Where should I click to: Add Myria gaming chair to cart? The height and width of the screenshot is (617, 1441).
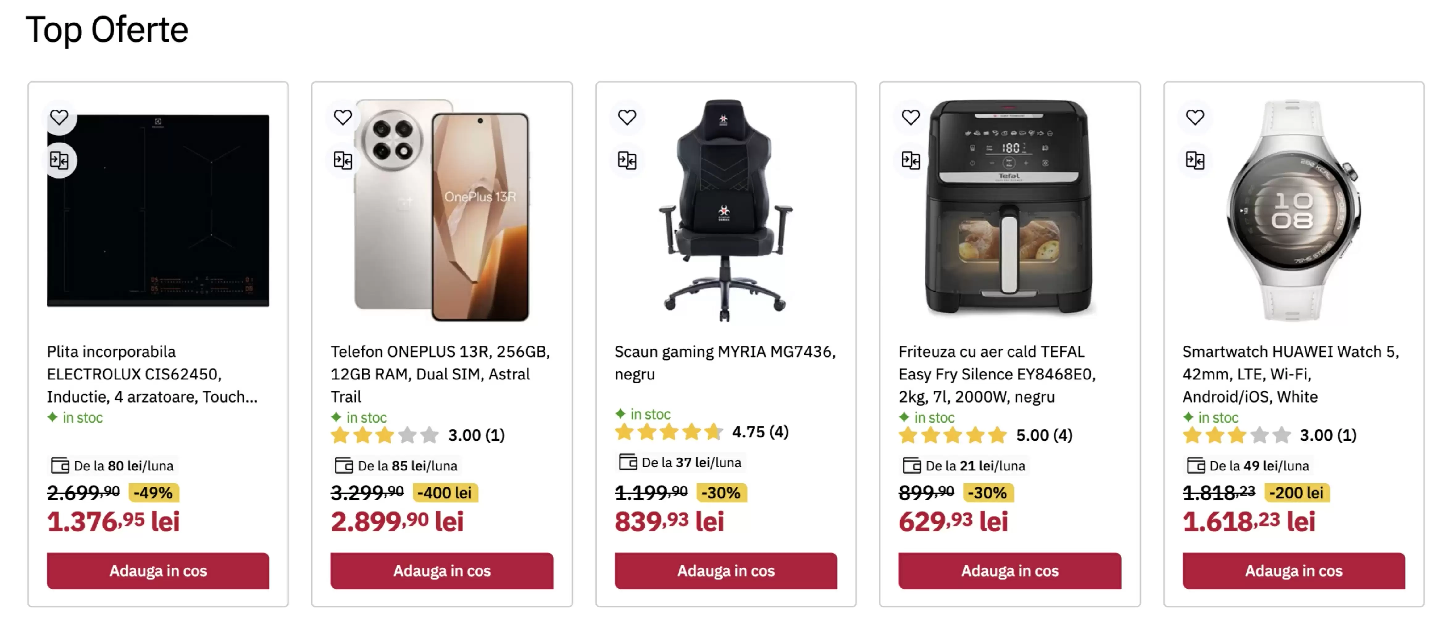tap(725, 571)
